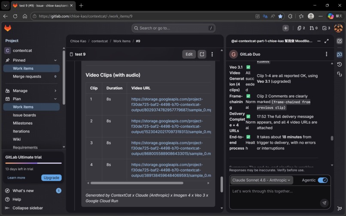Open assigned issues counter showing 2
Viewport: 346px width, 216px height.
301,28
